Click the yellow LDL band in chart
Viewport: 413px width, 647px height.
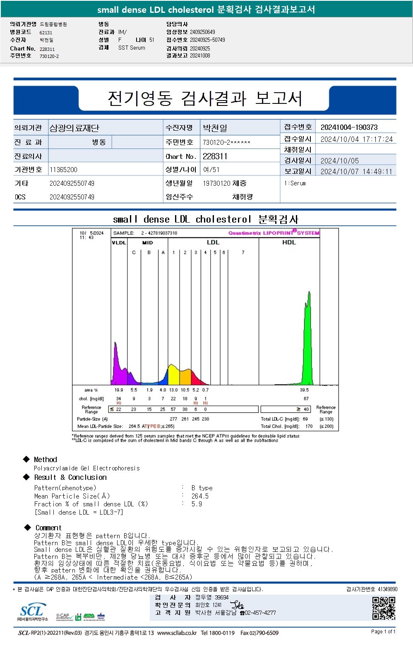(x=173, y=374)
